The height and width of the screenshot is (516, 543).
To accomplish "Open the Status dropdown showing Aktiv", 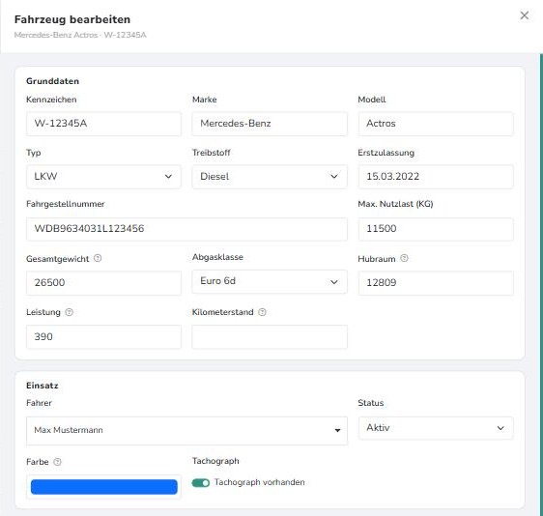I will pos(436,428).
